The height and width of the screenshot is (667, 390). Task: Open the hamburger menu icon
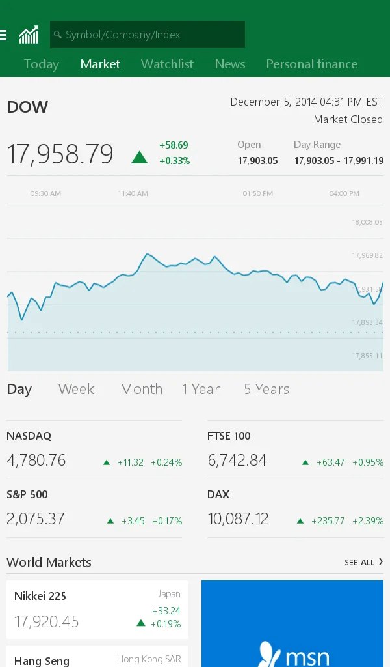tap(3, 35)
